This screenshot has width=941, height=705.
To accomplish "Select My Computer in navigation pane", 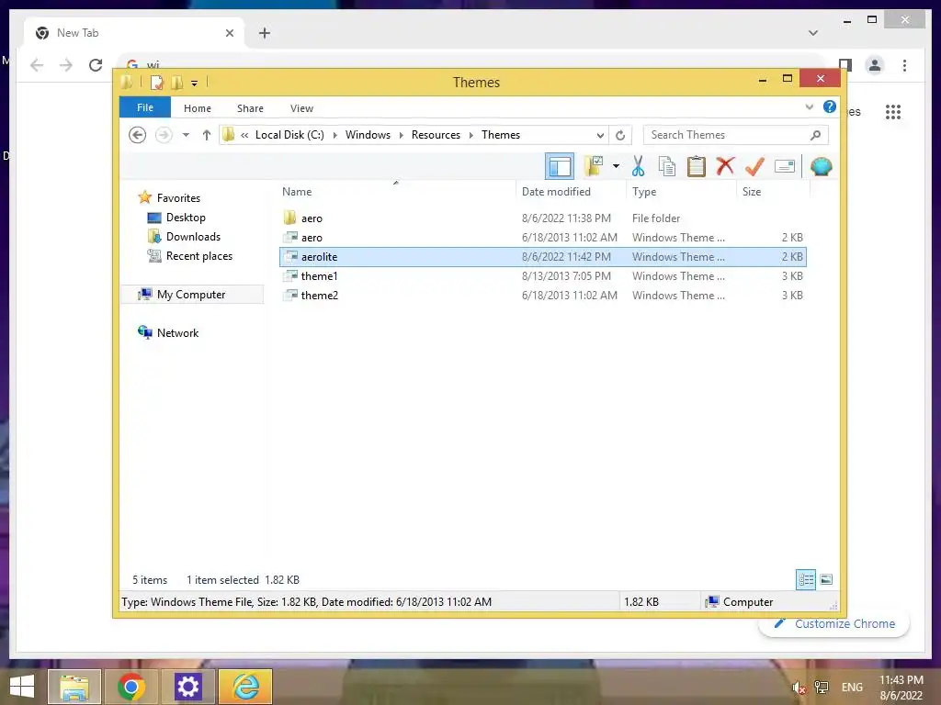I will coord(191,295).
